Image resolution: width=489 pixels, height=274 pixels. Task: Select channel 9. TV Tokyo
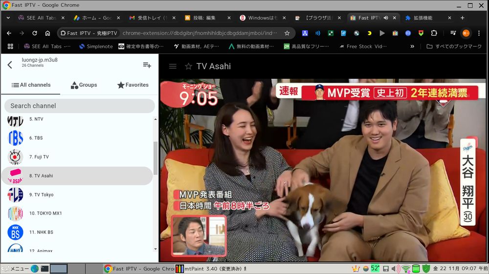(77, 195)
